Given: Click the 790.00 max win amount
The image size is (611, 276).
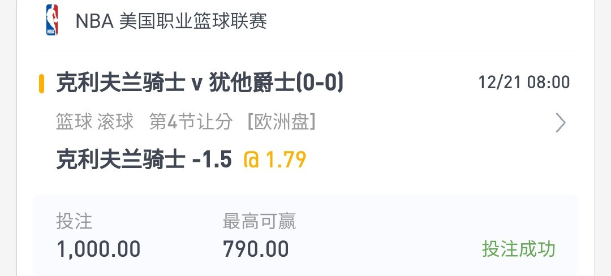Looking at the screenshot, I should tap(256, 249).
